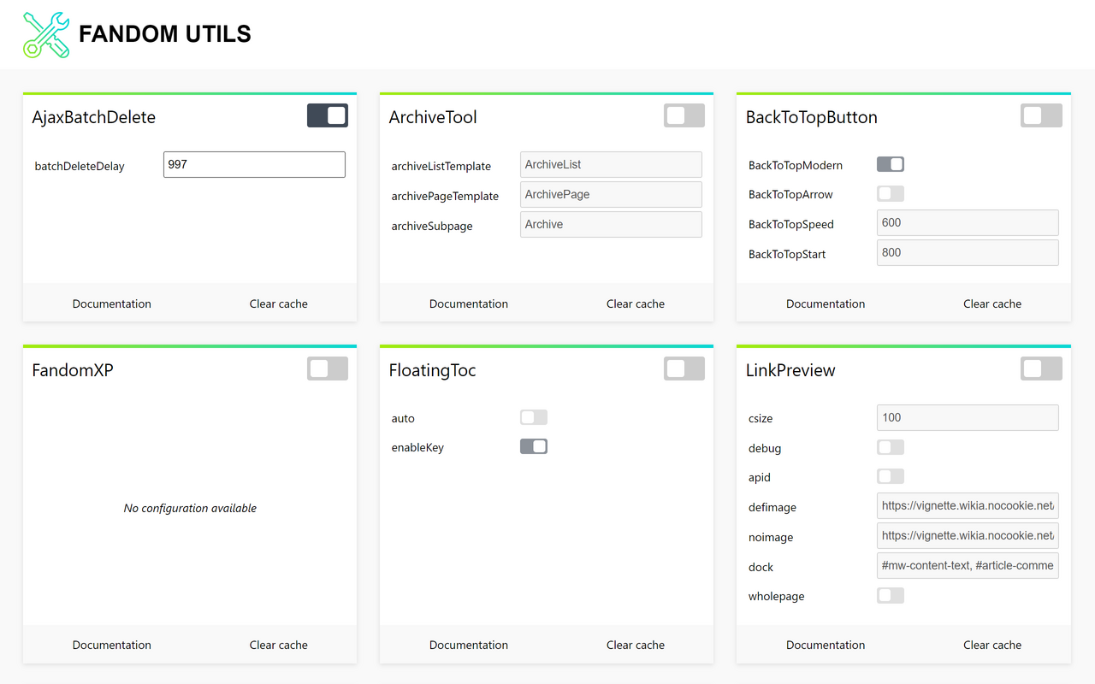The height and width of the screenshot is (684, 1095).
Task: Clear cache for LinkPreview
Action: tap(992, 645)
